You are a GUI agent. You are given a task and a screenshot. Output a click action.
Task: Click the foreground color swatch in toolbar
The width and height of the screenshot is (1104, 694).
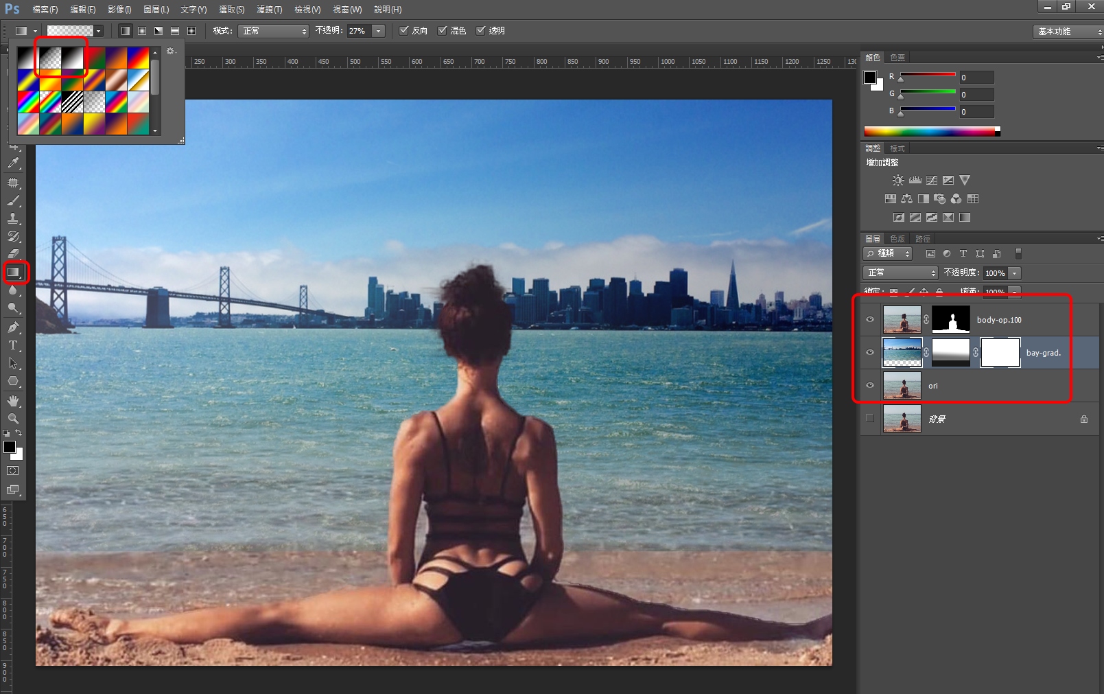pos(9,447)
